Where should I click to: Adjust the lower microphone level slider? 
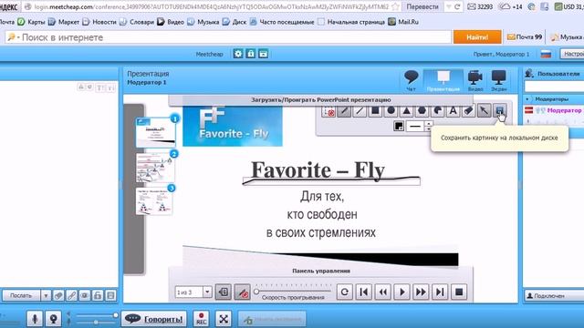[x=97, y=322]
